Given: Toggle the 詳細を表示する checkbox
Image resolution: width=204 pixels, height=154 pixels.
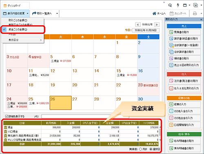Looking at the screenshot, I should (x=7, y=117).
